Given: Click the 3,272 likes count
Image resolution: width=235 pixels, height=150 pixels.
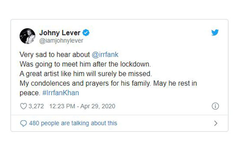Looking at the screenshot, I should click(x=36, y=106).
